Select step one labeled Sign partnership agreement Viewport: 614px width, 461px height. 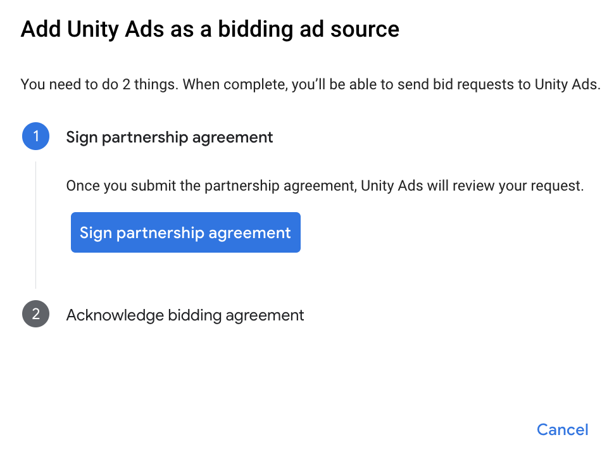point(169,137)
